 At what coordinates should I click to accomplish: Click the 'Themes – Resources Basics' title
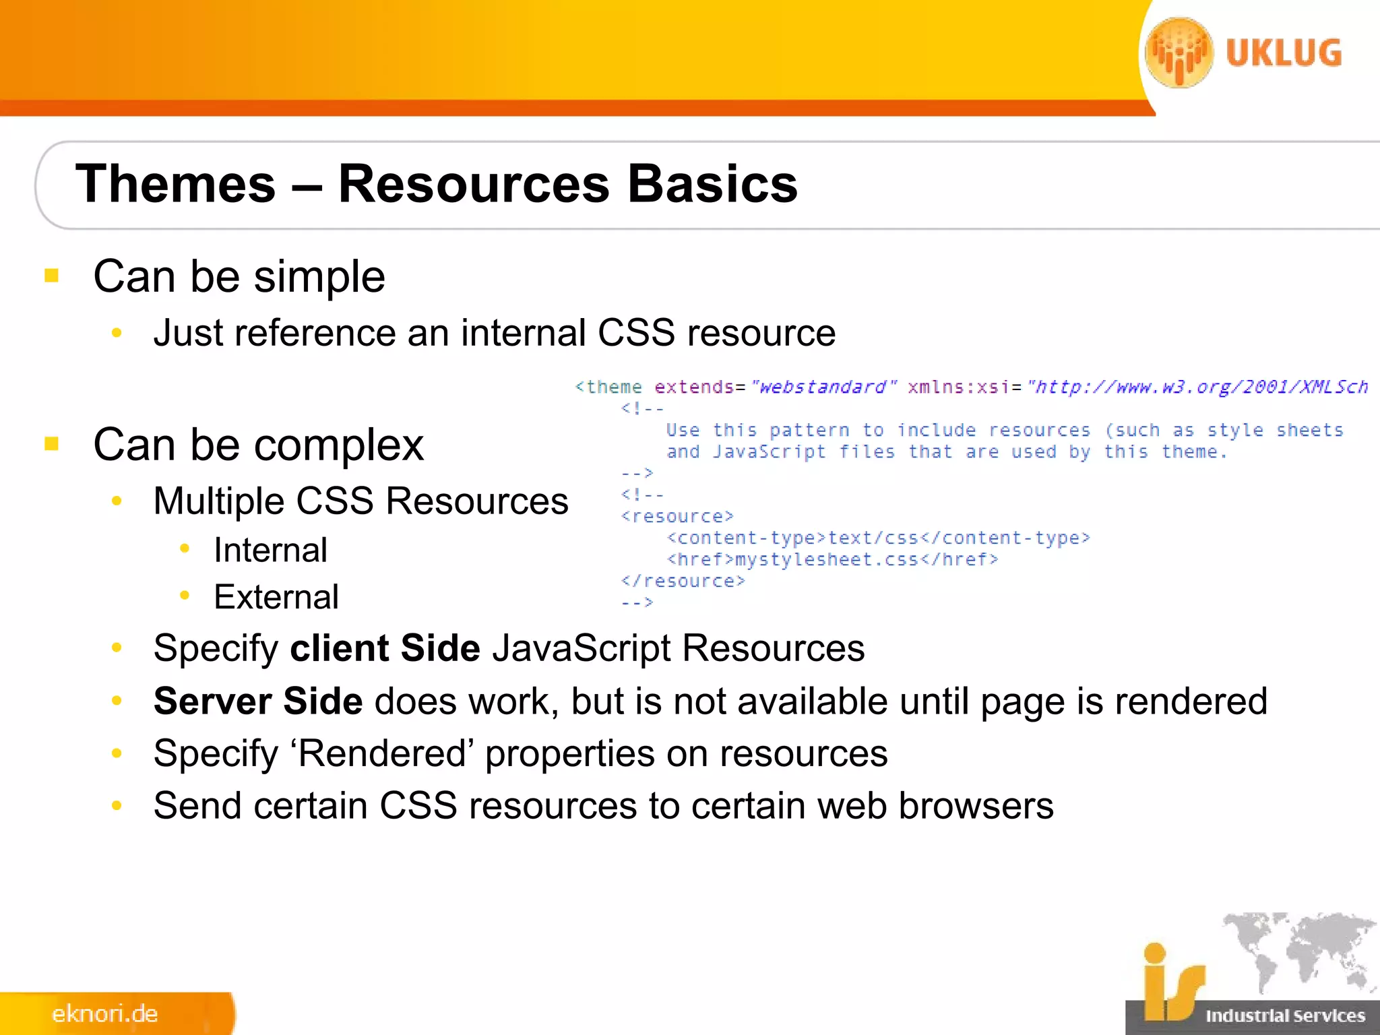[x=437, y=183]
